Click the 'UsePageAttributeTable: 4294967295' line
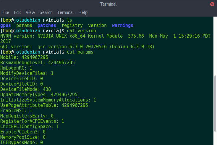Image resolution: width=217 pixels, height=145 pixels. (x=44, y=105)
